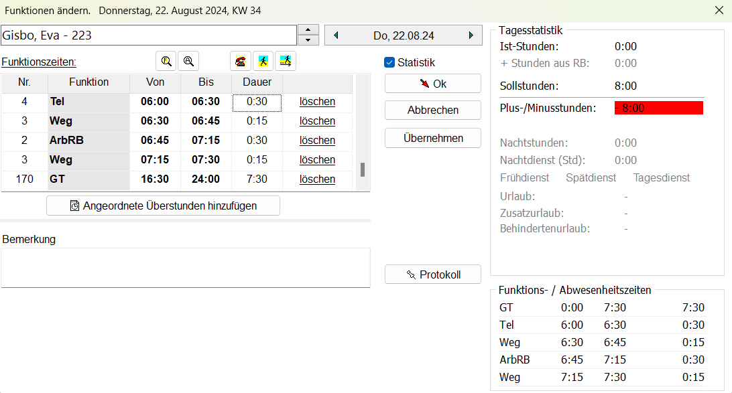Open the Protokoll log
The image size is (732, 393).
point(433,274)
